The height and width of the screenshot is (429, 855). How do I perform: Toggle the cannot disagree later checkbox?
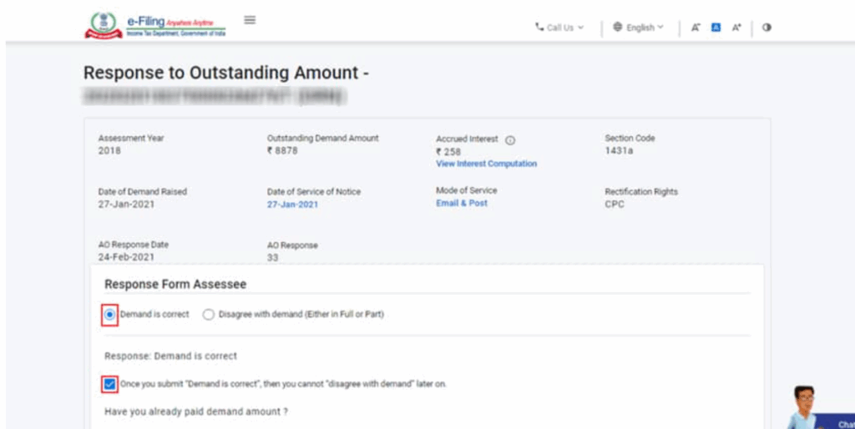(110, 384)
